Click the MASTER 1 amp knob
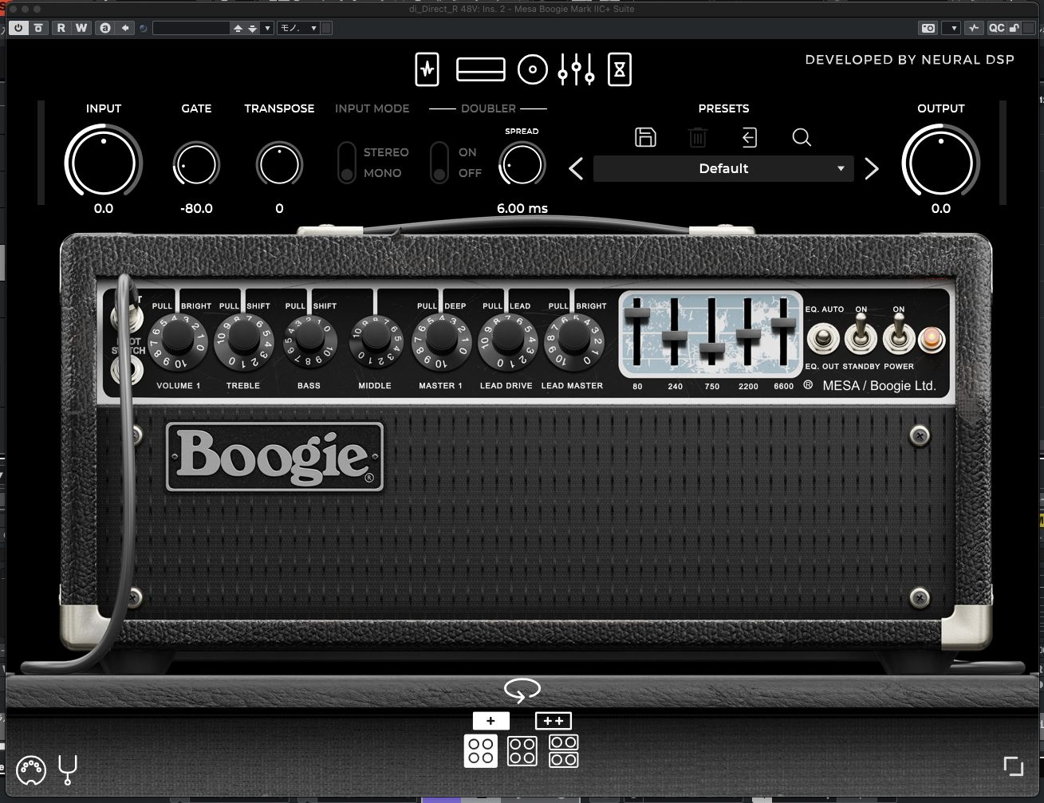Image resolution: width=1044 pixels, height=803 pixels. coord(440,341)
